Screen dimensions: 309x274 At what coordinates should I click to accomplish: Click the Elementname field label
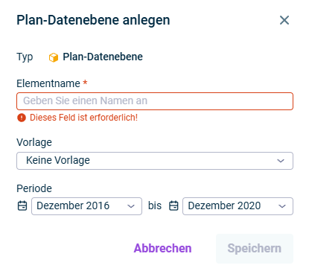point(48,83)
